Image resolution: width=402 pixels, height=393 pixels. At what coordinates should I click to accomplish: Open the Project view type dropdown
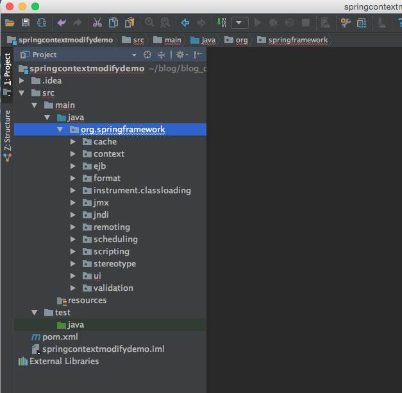(x=134, y=55)
